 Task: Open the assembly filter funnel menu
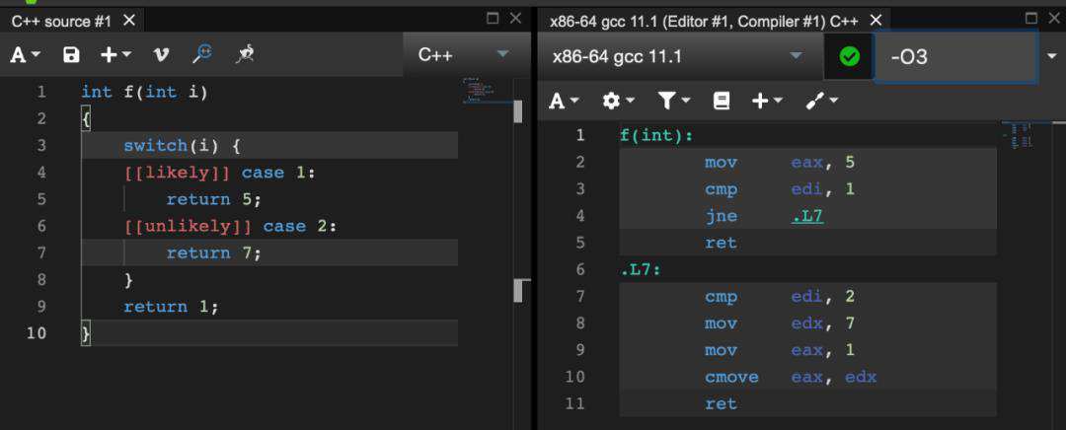[673, 102]
